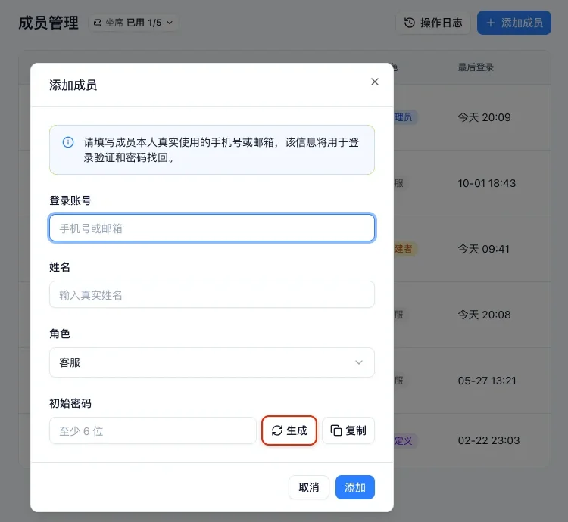This screenshot has height=522, width=568.
Task: Open the 角色 dropdown showing 客服
Action: click(x=212, y=362)
